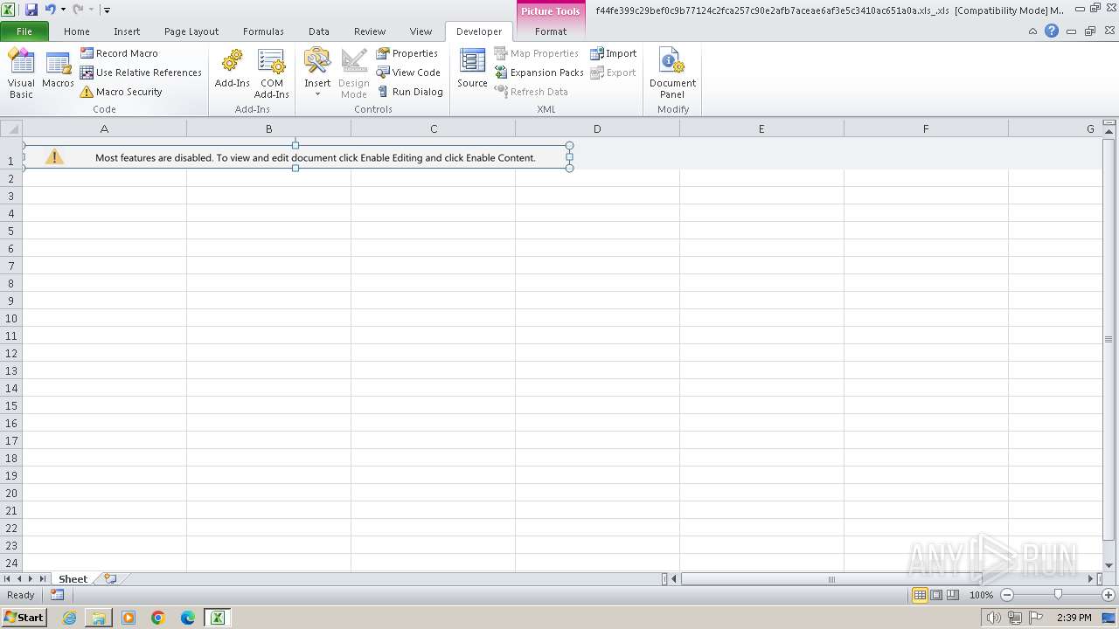This screenshot has width=1119, height=629.
Task: Select the Sheet tab
Action: point(73,578)
